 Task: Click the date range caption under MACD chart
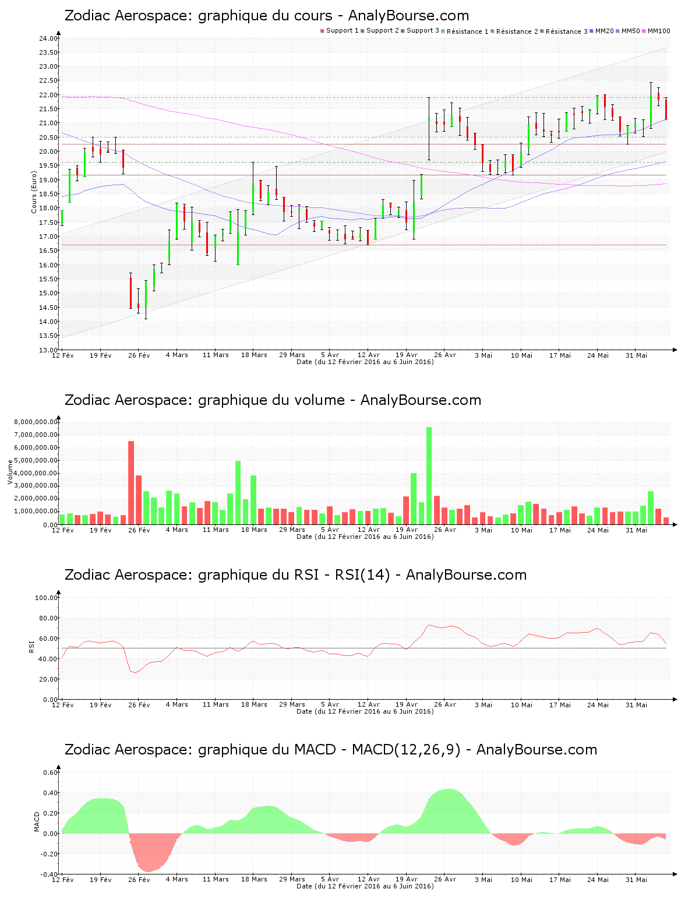(365, 886)
